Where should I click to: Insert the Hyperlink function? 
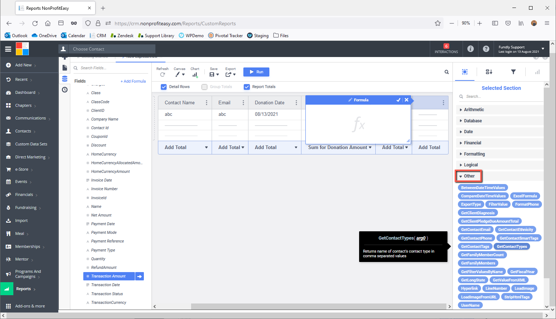pos(469,289)
